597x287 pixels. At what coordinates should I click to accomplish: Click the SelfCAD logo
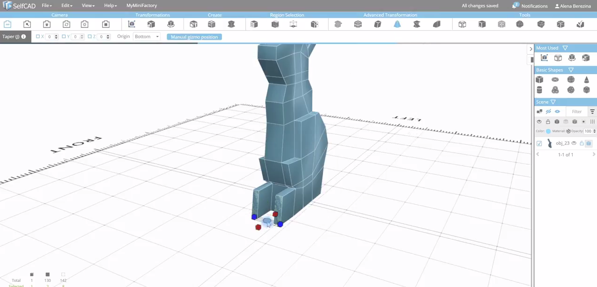coord(19,6)
